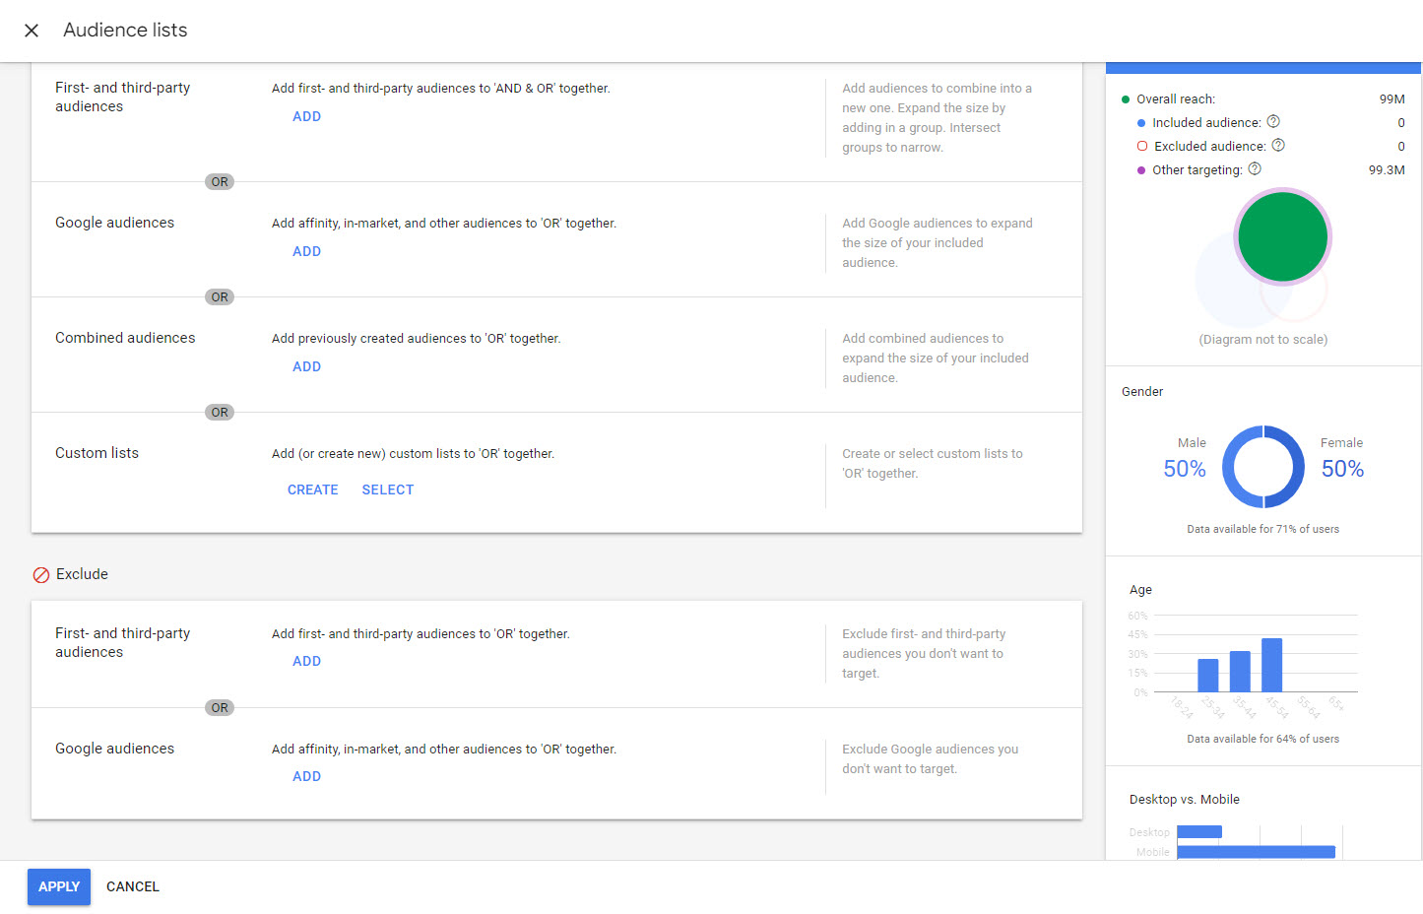Click the green Overall reach circle

point(1282,237)
